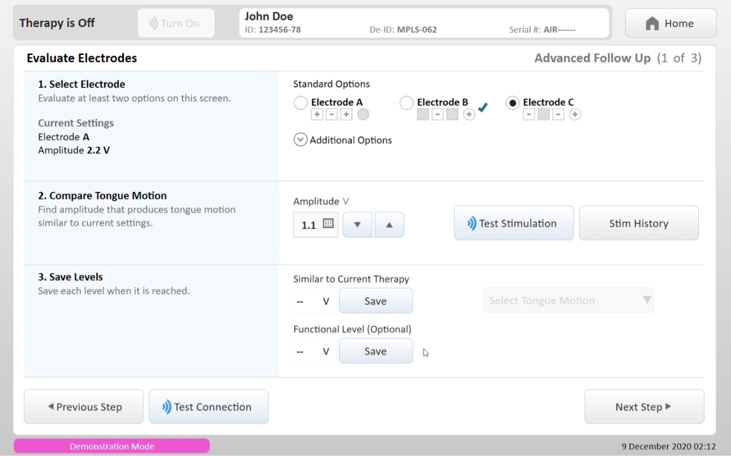Click the wave icon on Test Stimulation
This screenshot has height=456, width=731.
[x=472, y=223]
